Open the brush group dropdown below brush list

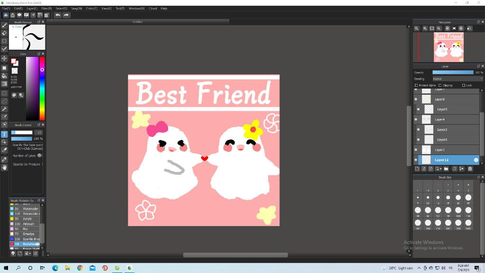27,253
